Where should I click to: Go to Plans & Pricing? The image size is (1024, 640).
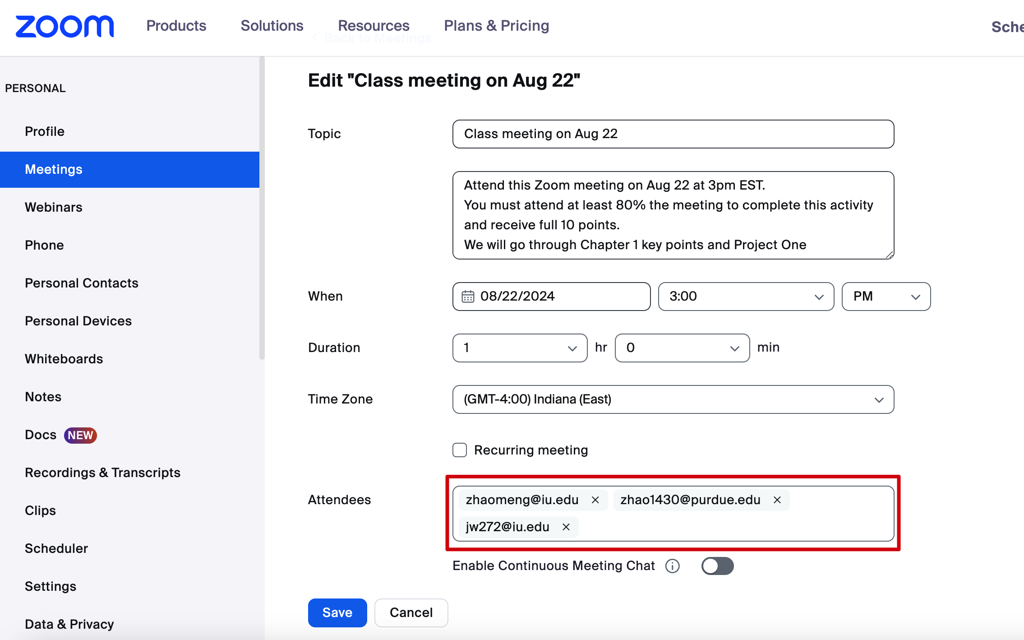tap(496, 26)
